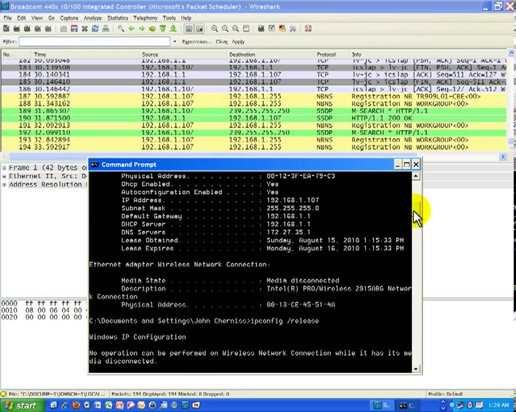Open the Telephony menu
The width and height of the screenshot is (516, 412).
[145, 18]
